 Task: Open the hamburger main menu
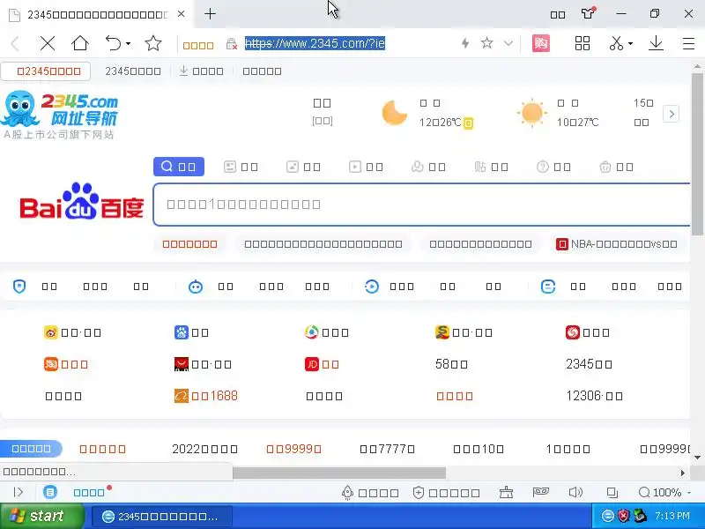coord(688,43)
